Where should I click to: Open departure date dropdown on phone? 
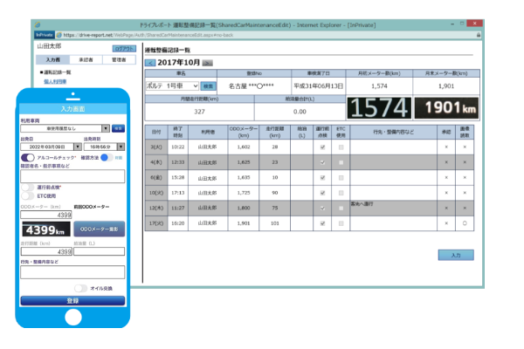[x=49, y=147]
